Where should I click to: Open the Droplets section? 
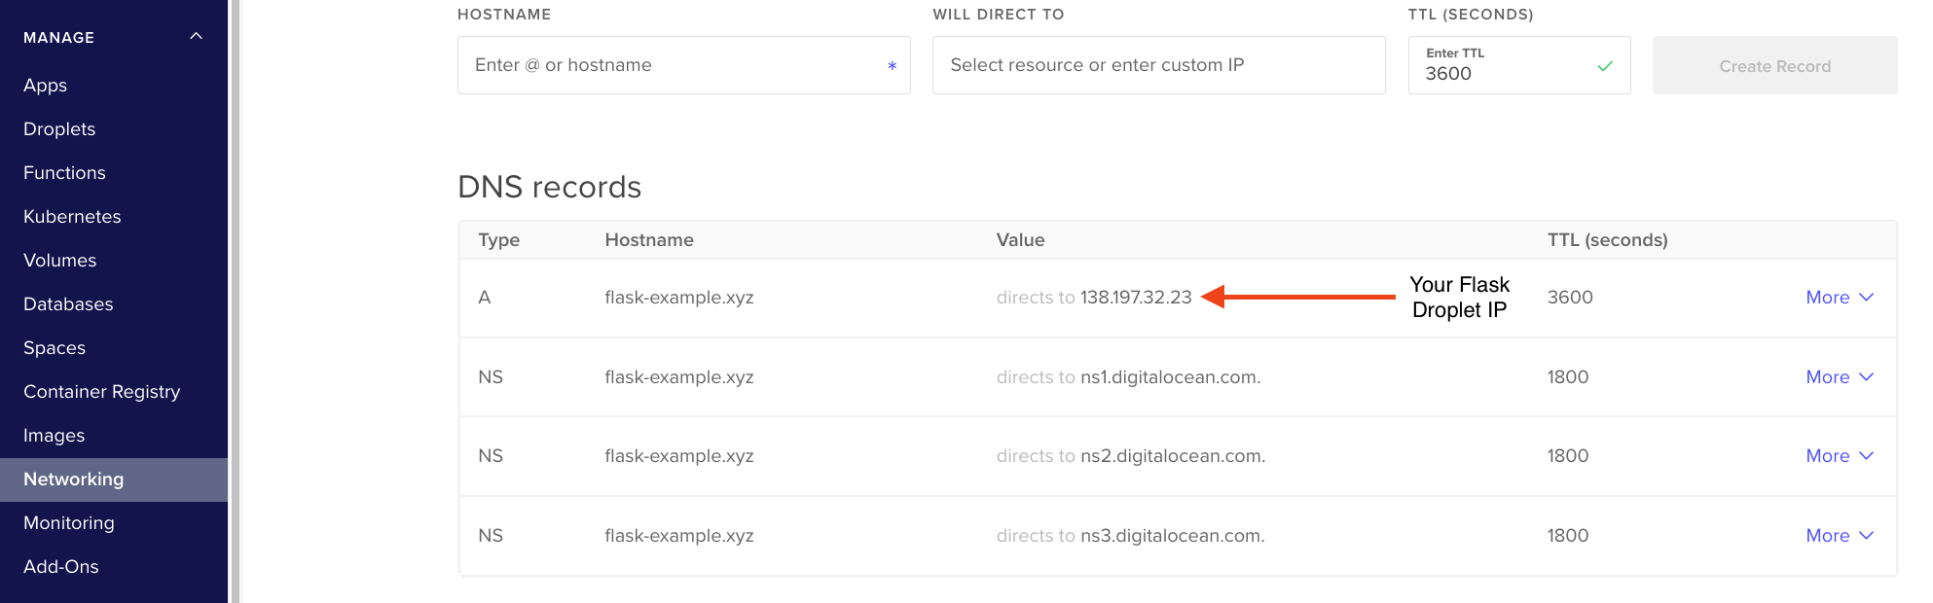click(x=58, y=128)
